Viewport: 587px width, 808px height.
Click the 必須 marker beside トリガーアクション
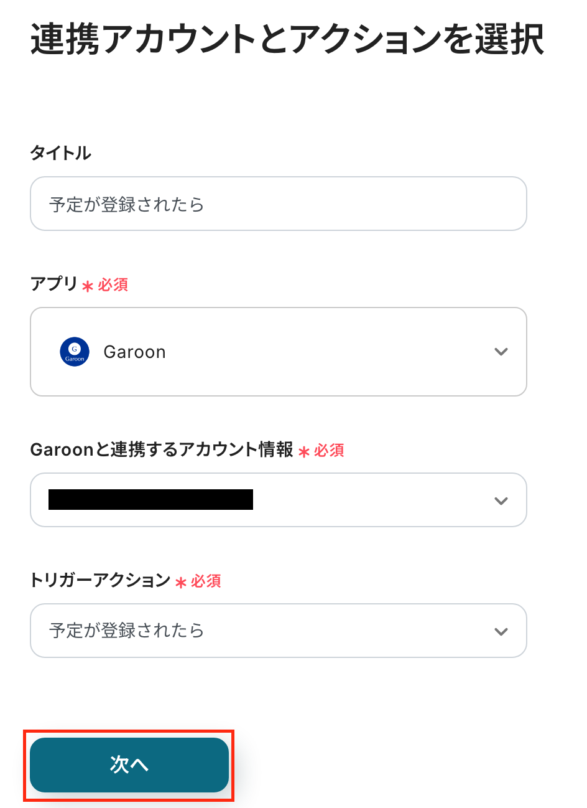[206, 581]
